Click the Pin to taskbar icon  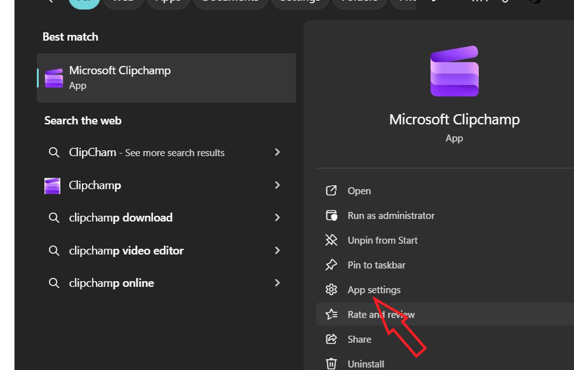(331, 265)
